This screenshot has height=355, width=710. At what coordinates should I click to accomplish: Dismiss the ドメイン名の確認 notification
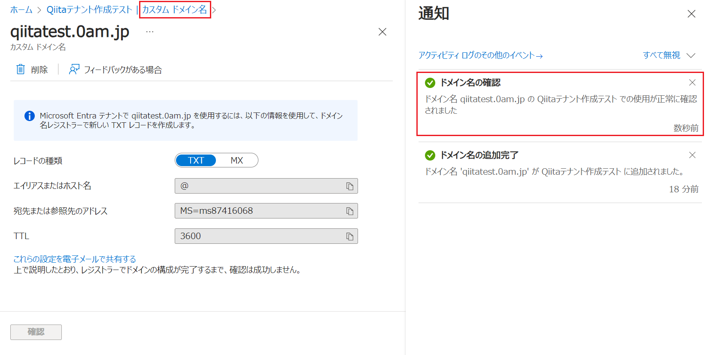point(692,82)
